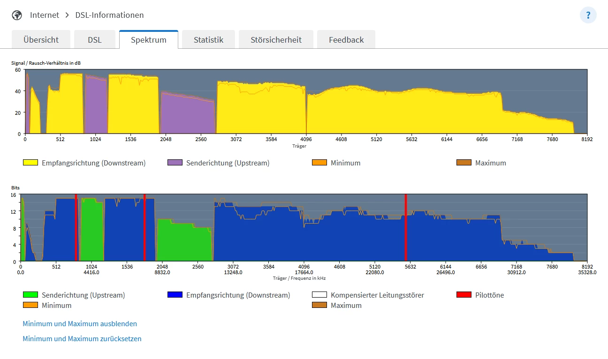Viewport: 608px width, 359px height.
Task: Open the DSL tab
Action: coord(95,40)
